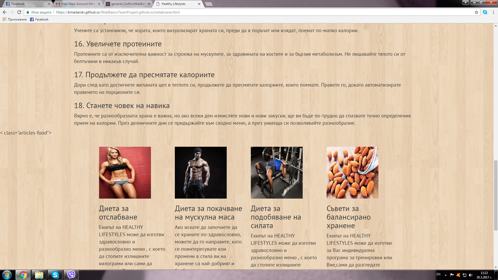Open Viber from the taskbar
This screenshot has width=498, height=280.
coord(71,275)
